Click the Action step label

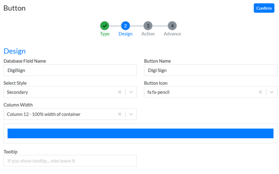pyautogui.click(x=148, y=34)
